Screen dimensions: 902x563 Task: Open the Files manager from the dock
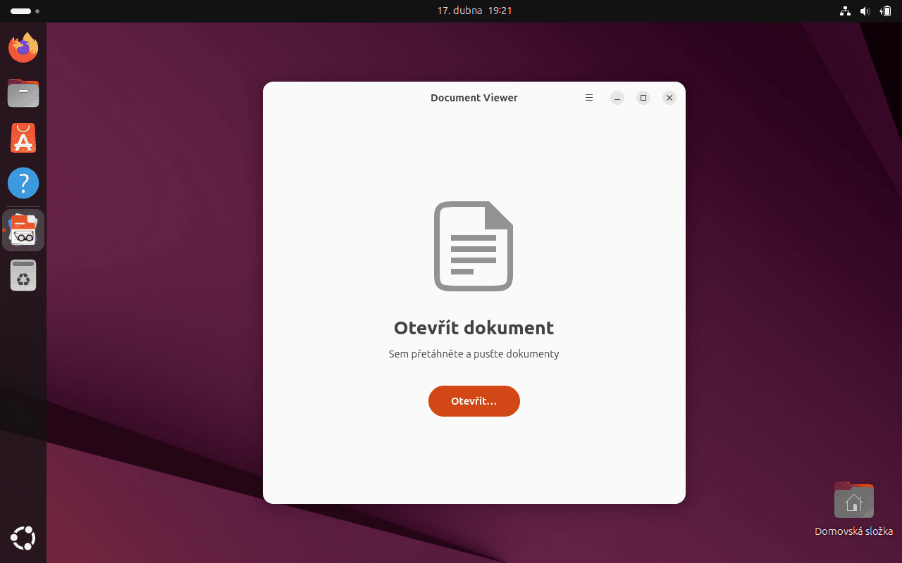(23, 93)
